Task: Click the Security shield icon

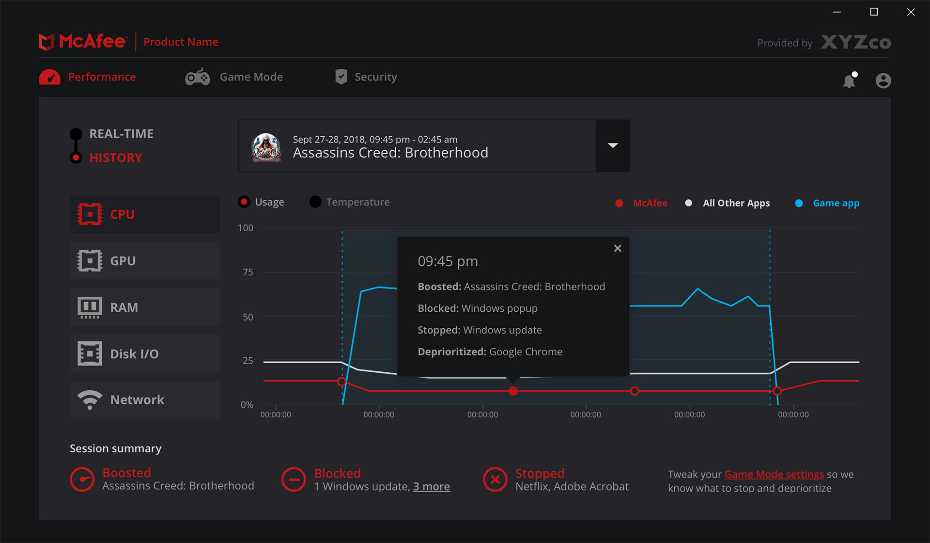Action: pos(341,77)
